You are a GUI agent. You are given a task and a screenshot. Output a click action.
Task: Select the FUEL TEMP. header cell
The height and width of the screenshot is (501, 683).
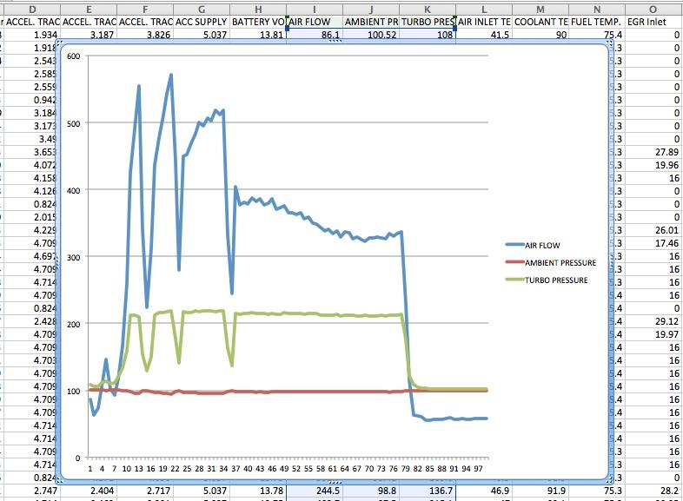[597, 20]
